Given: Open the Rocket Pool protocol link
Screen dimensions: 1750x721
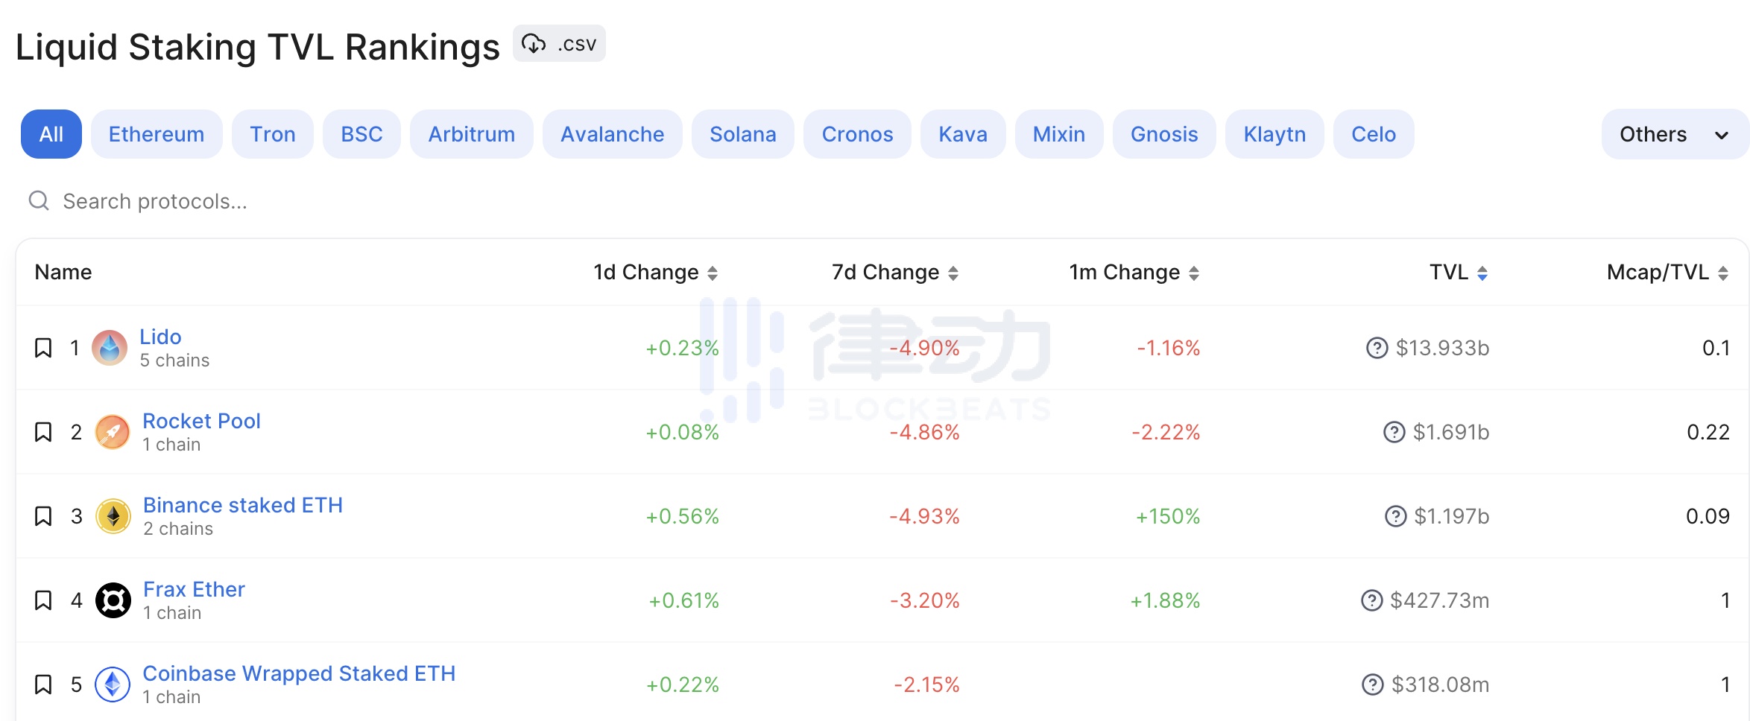Looking at the screenshot, I should 201,421.
